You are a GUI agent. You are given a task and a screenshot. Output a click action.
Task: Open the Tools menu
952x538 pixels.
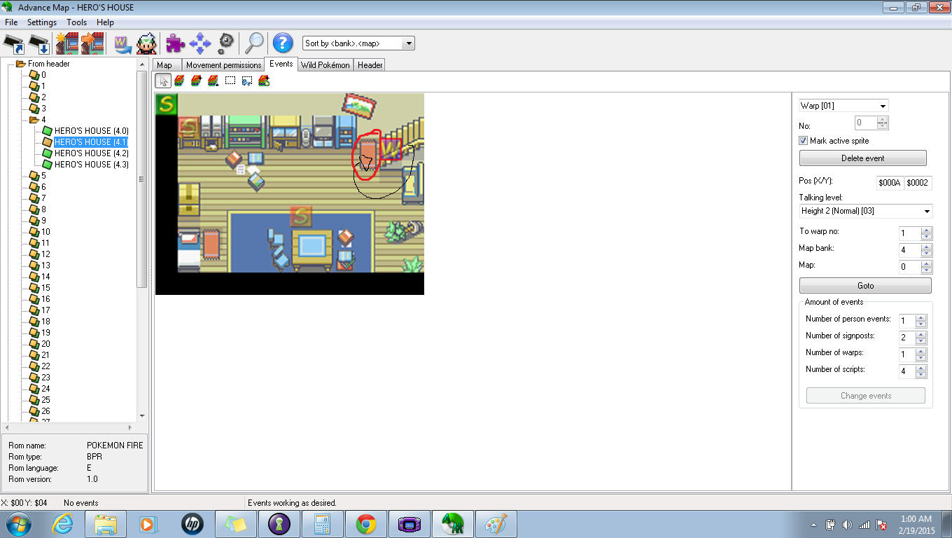click(77, 22)
